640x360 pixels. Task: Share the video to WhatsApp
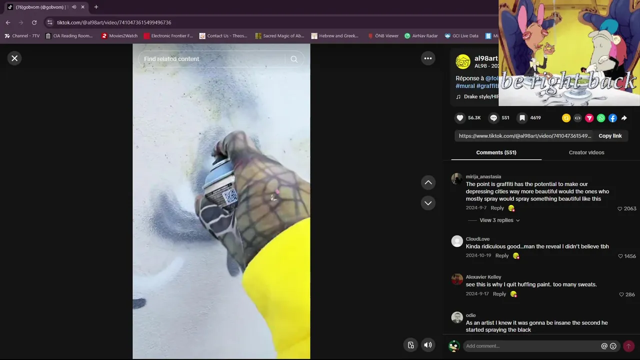point(601,118)
